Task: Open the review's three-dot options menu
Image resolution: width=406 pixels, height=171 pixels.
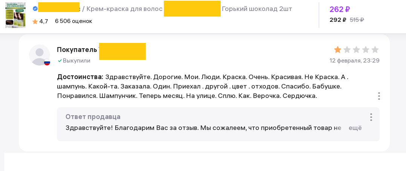Action: point(379,96)
